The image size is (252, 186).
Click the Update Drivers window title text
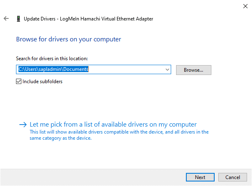88,19
